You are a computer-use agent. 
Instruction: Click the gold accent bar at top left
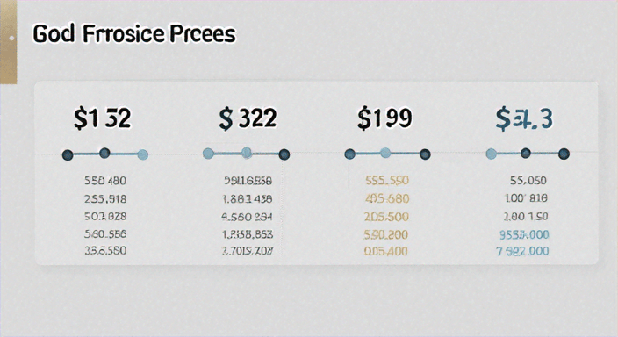8,42
